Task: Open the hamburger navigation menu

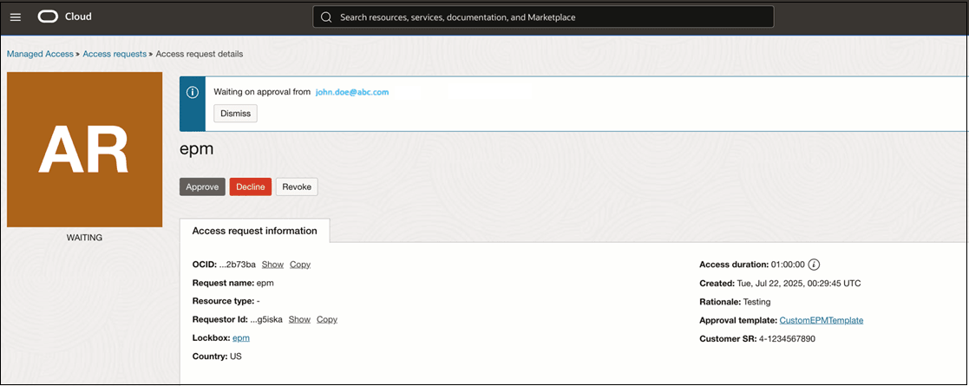Action: [x=16, y=17]
